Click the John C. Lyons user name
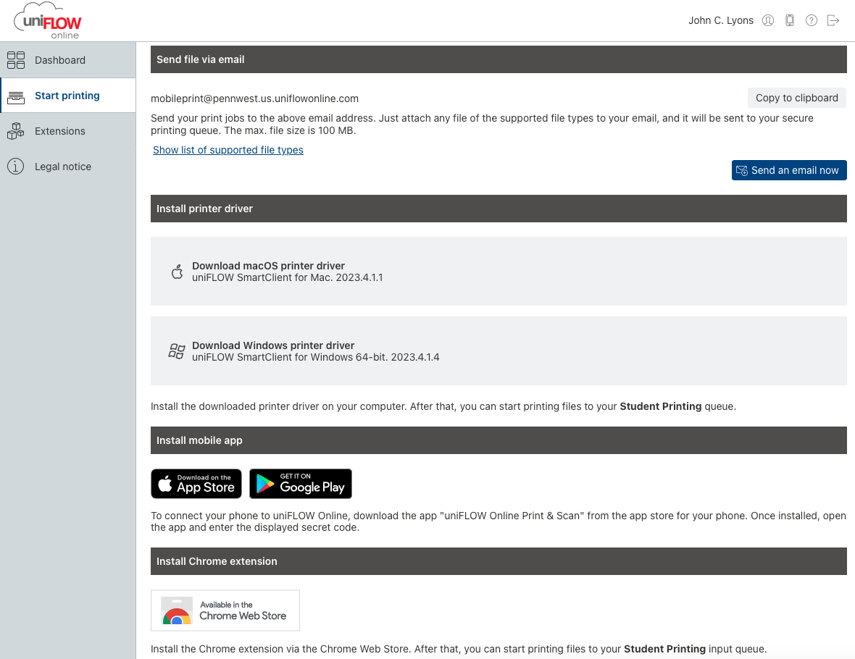Image resolution: width=855 pixels, height=659 pixels. pos(721,21)
